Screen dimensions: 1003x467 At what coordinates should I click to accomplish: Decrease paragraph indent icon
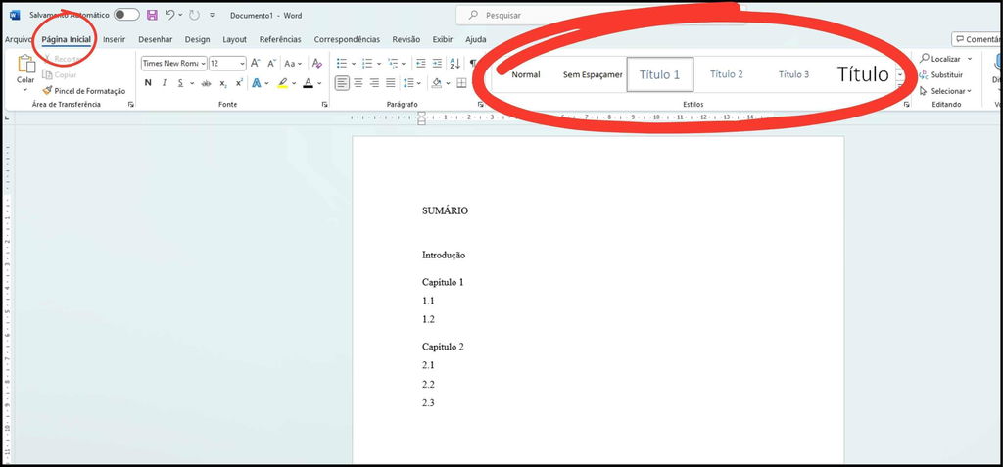421,64
